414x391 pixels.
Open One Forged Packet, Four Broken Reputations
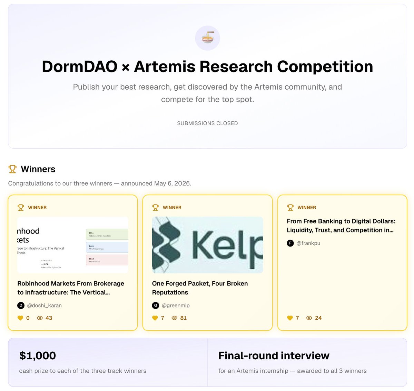coord(200,288)
